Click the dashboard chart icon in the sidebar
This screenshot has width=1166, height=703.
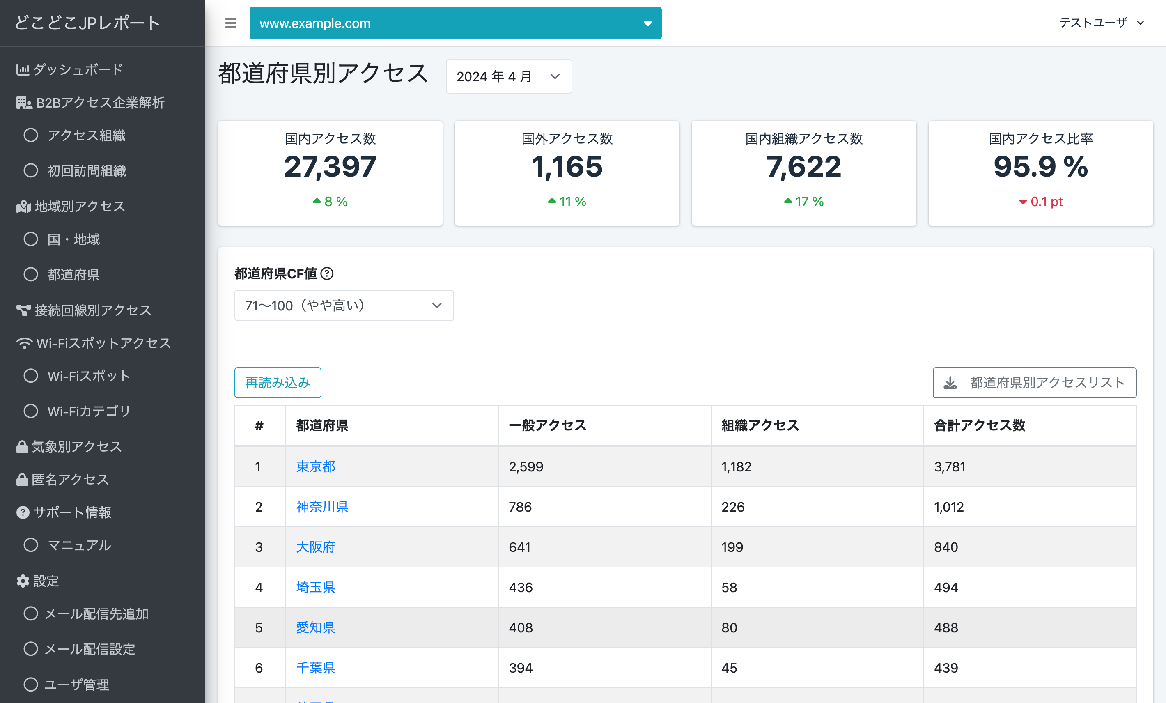[x=22, y=69]
